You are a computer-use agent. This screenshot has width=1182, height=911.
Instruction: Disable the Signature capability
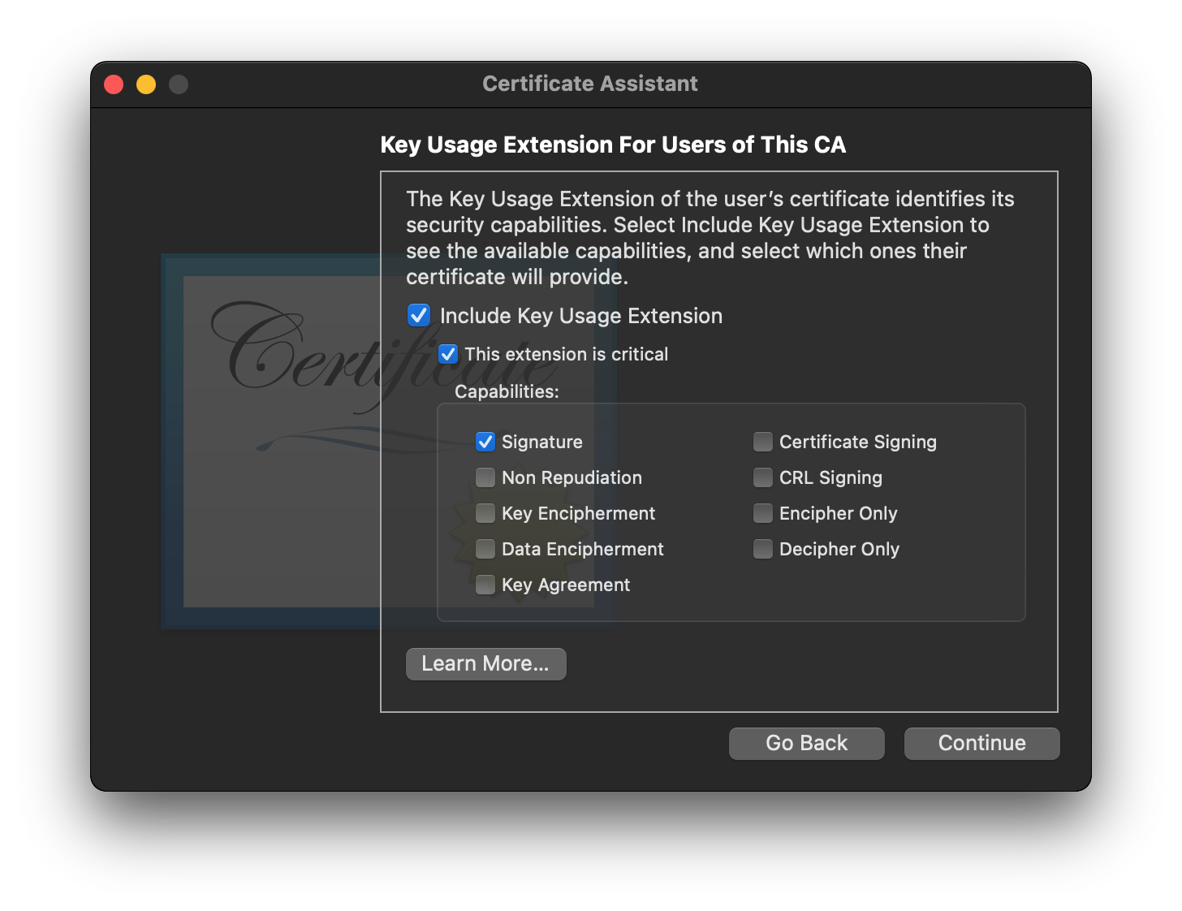(x=485, y=442)
